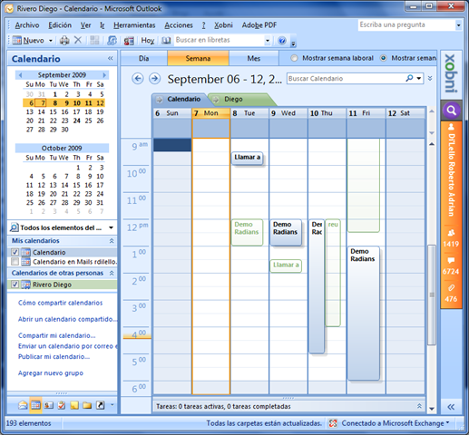The height and width of the screenshot is (435, 469).
Task: Click the Print icon in toolbar
Action: pos(64,40)
